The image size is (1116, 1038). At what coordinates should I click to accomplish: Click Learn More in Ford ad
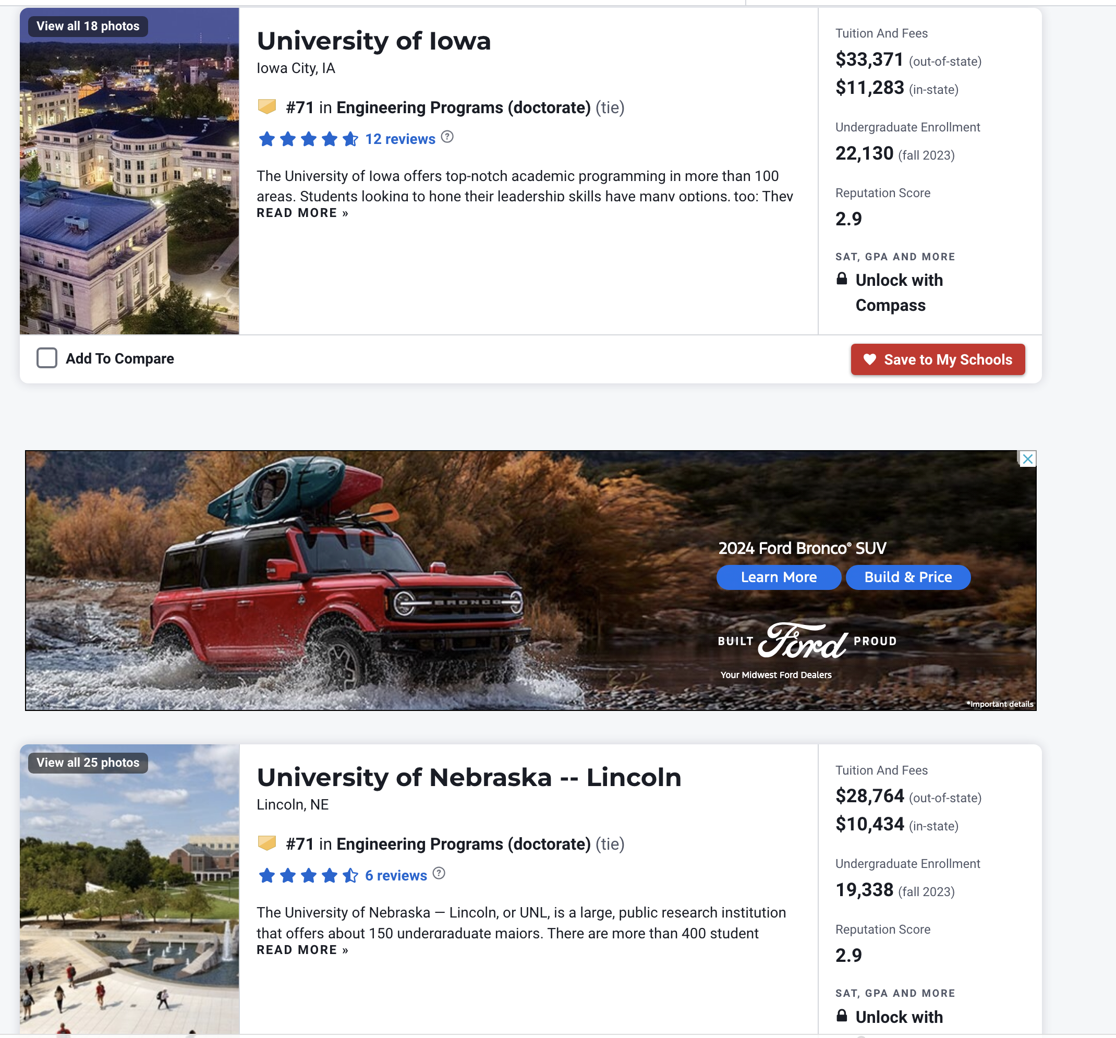(x=779, y=577)
